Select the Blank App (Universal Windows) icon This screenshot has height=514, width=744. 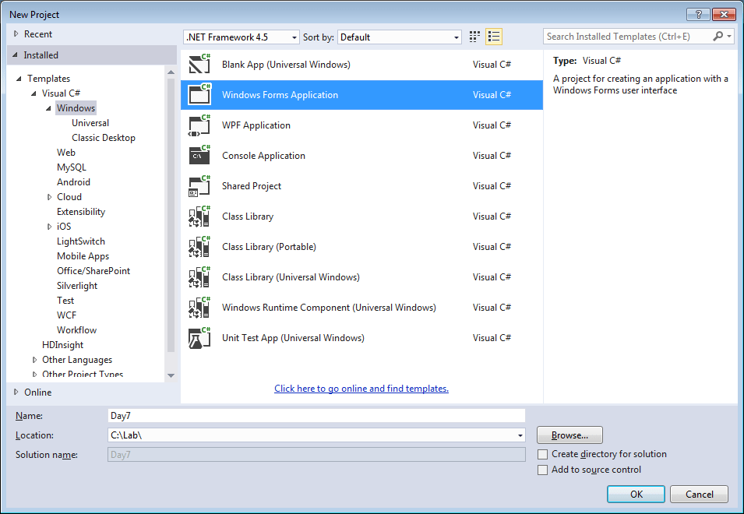click(x=199, y=64)
